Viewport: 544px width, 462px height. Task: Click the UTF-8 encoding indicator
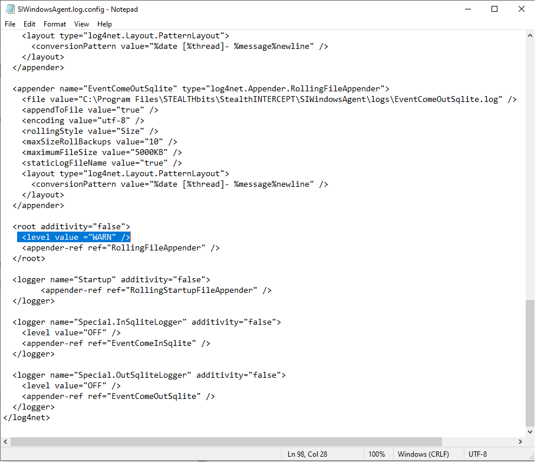click(477, 454)
